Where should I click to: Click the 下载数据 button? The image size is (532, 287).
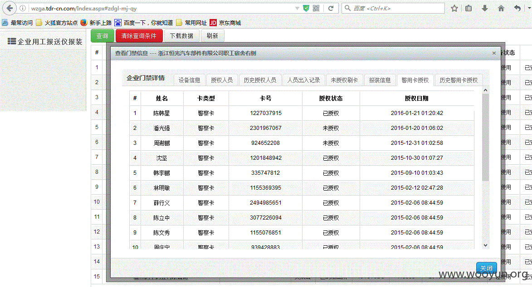click(x=181, y=36)
